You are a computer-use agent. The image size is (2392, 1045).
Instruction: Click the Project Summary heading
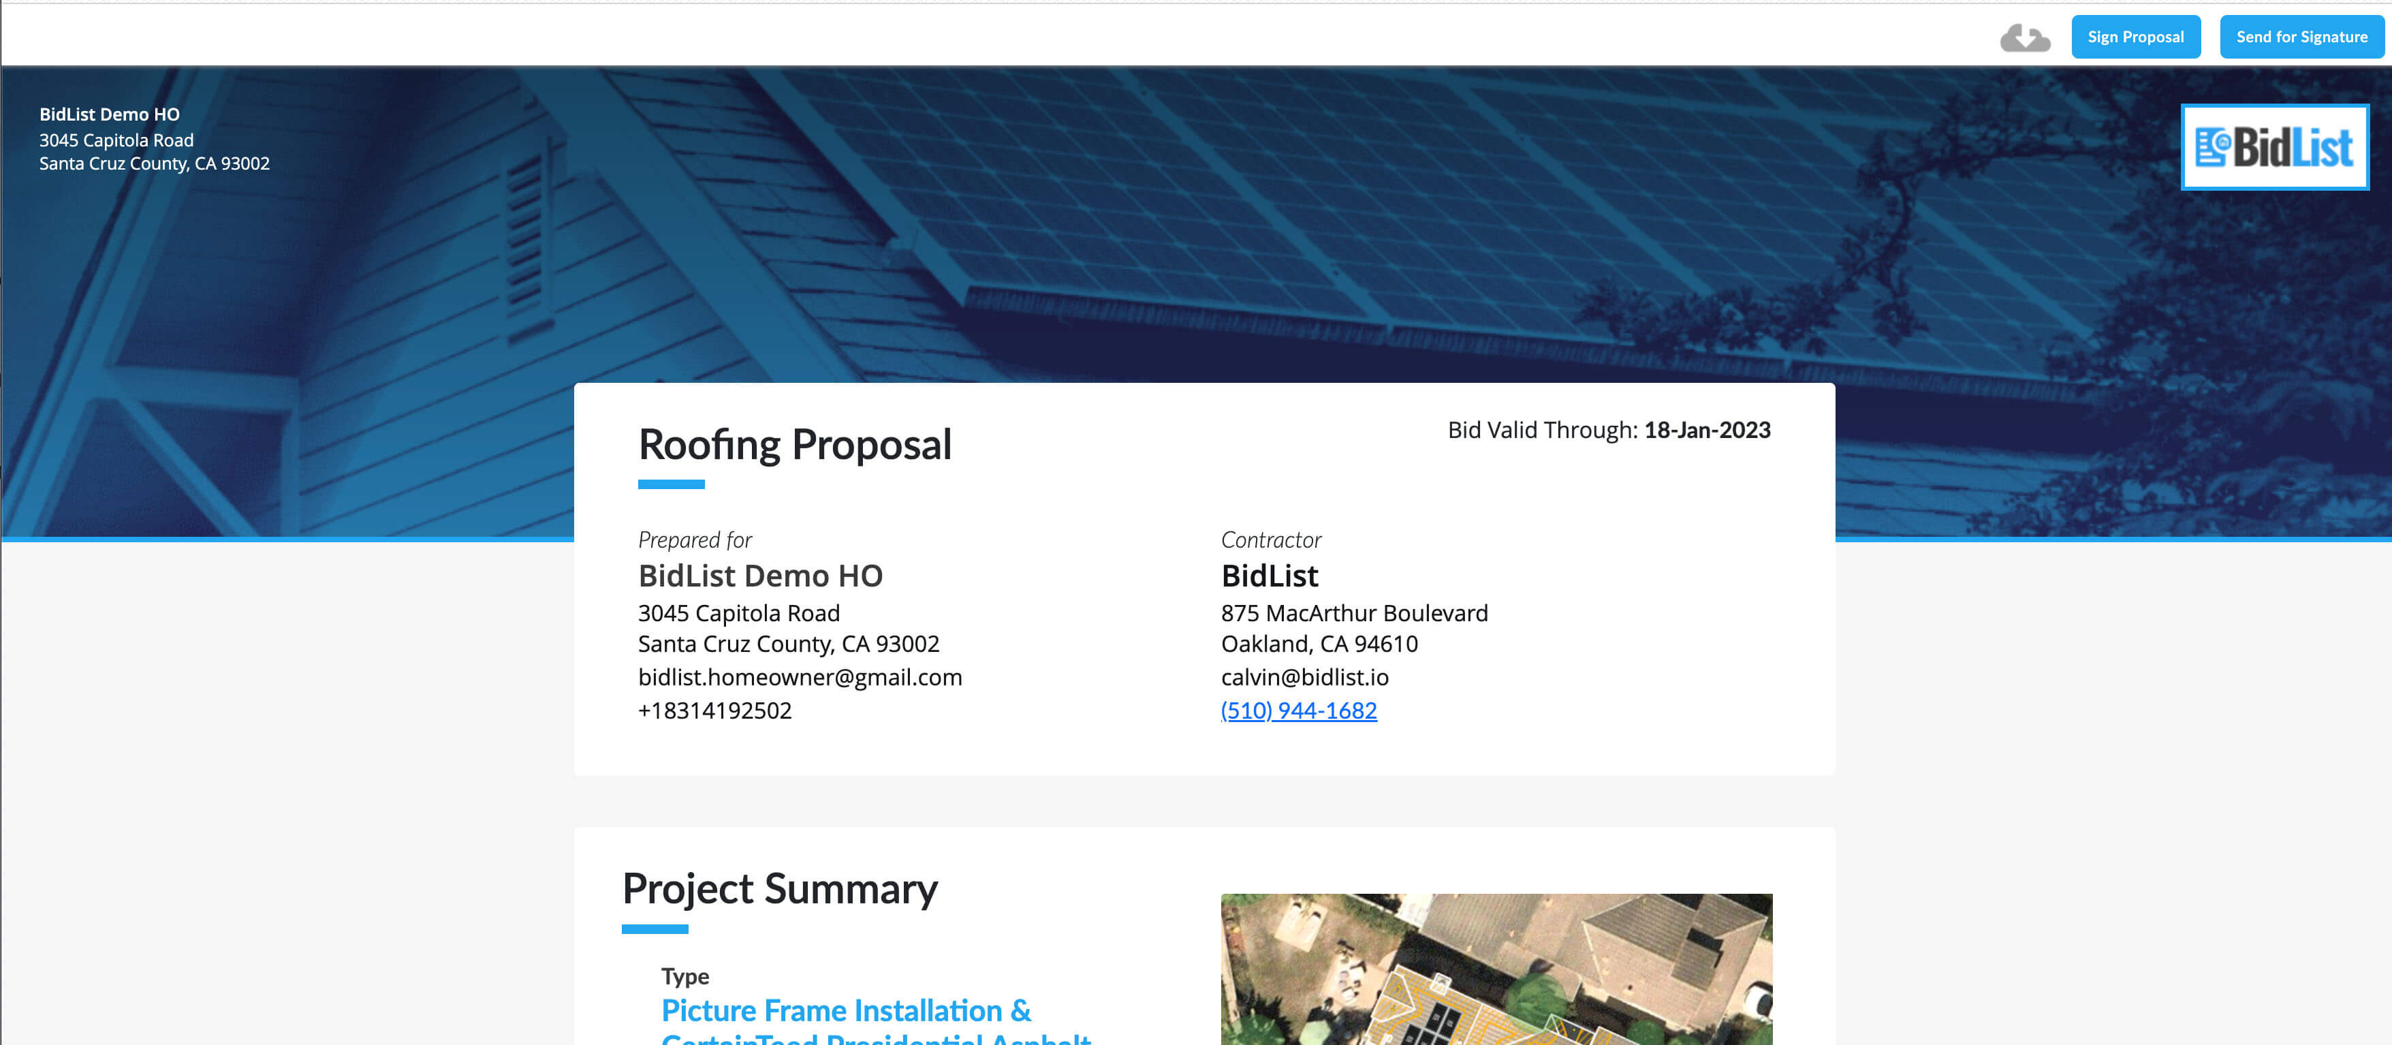tap(779, 888)
